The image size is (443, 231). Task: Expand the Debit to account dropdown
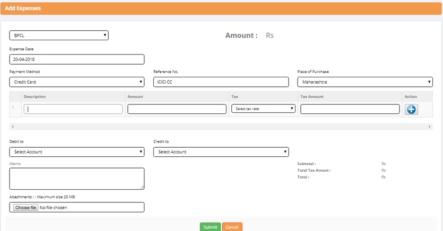coord(76,152)
